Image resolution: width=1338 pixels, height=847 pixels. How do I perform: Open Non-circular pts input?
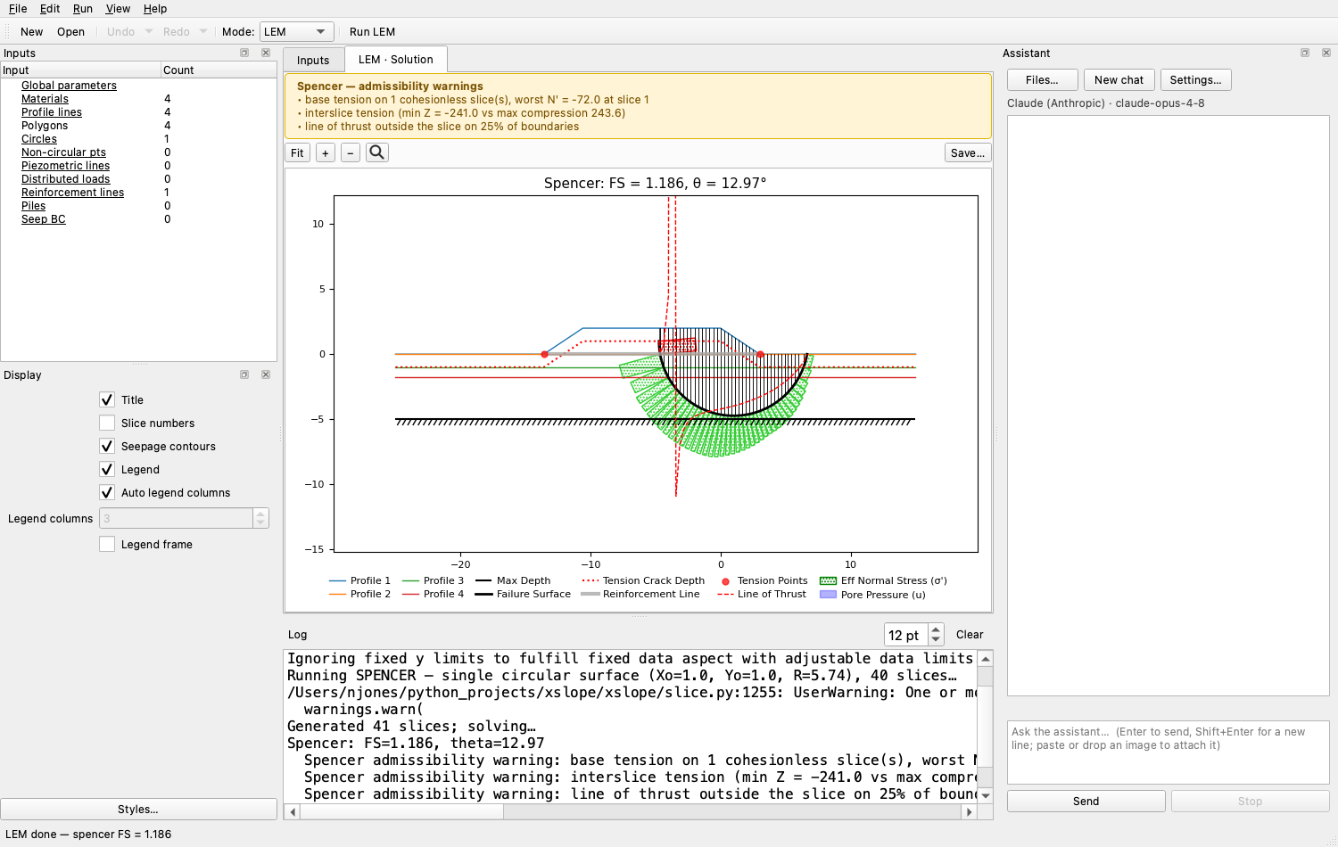63,152
